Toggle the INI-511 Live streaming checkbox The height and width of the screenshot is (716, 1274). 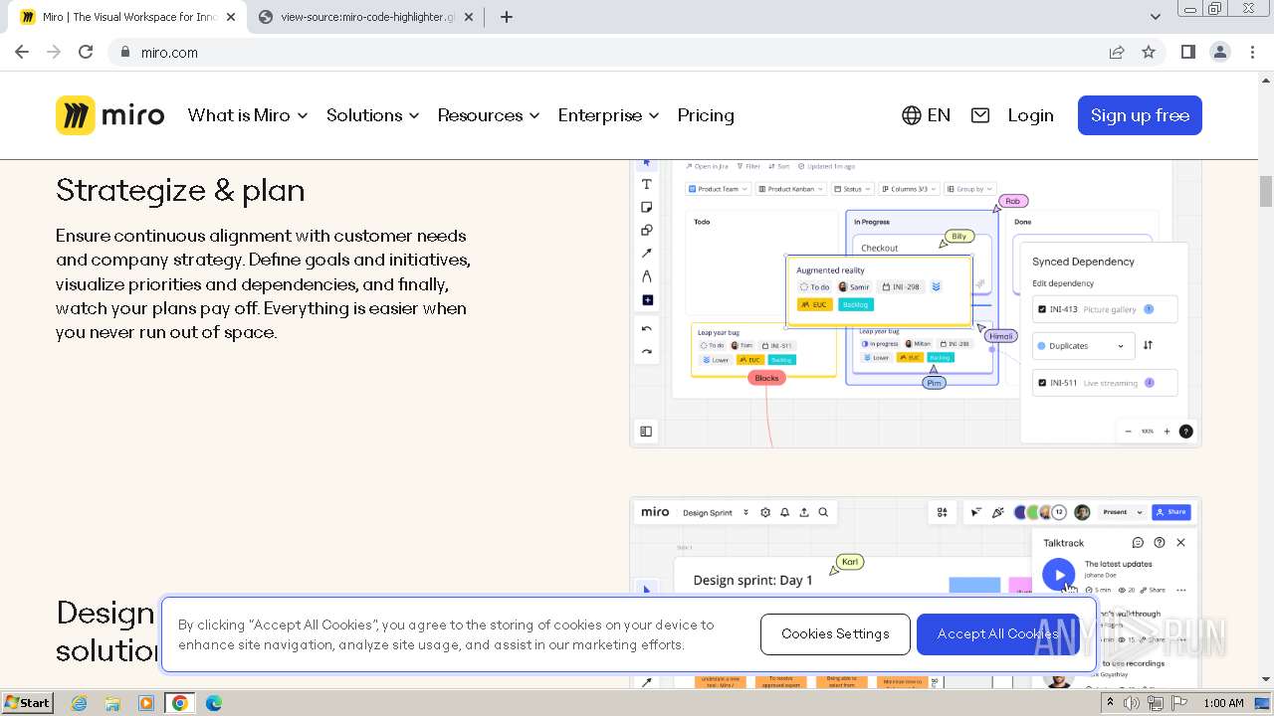coord(1042,383)
